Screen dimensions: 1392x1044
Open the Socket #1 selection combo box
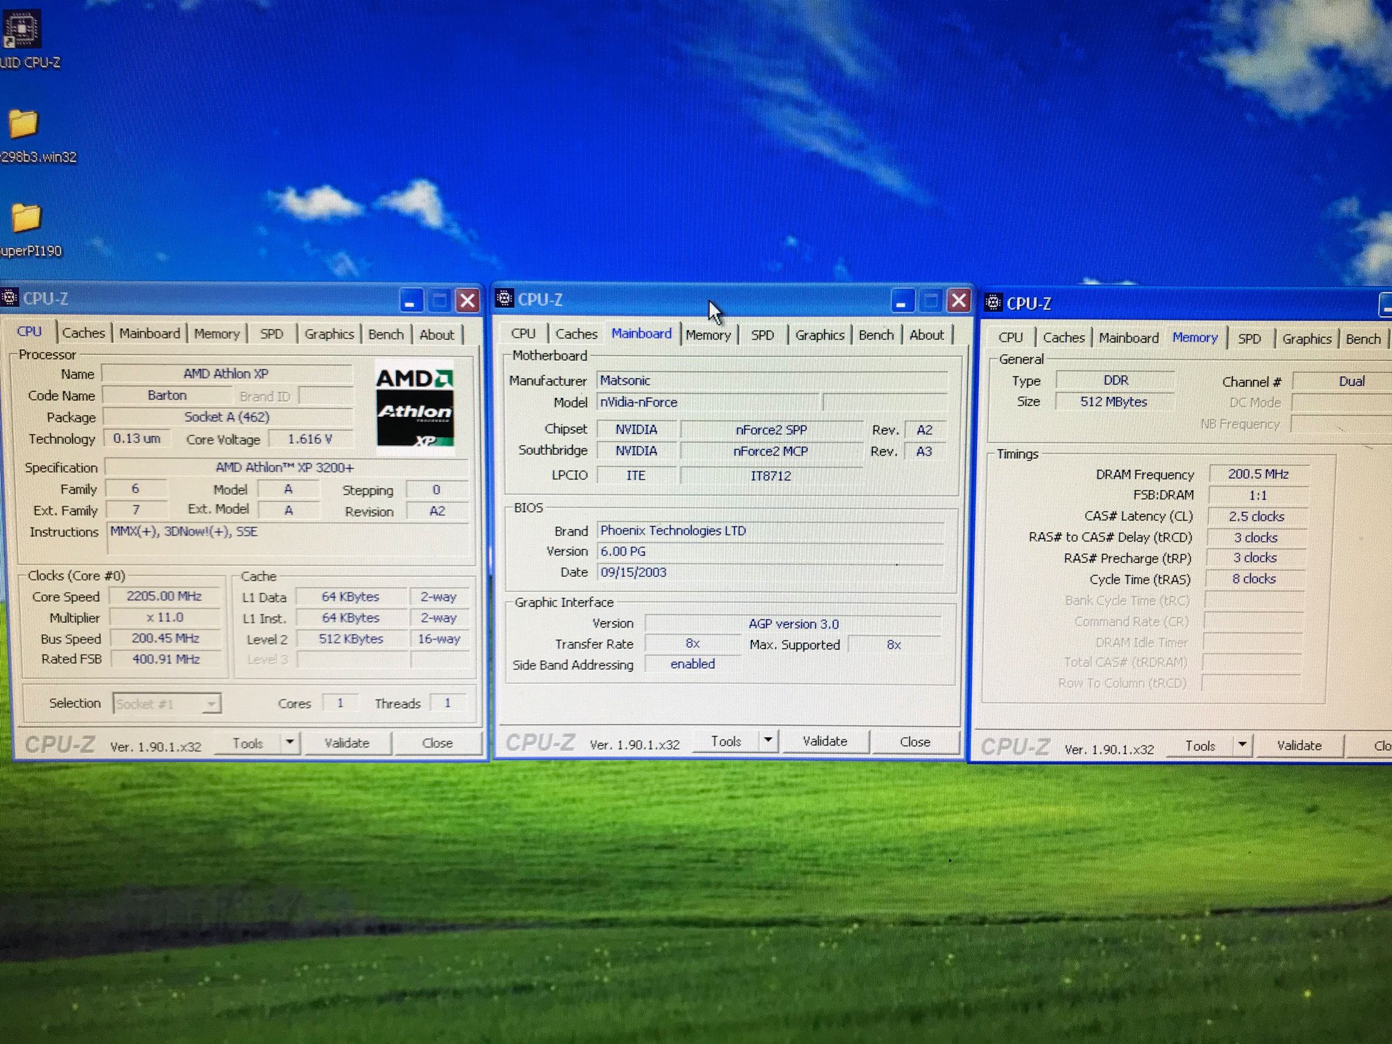click(x=168, y=703)
